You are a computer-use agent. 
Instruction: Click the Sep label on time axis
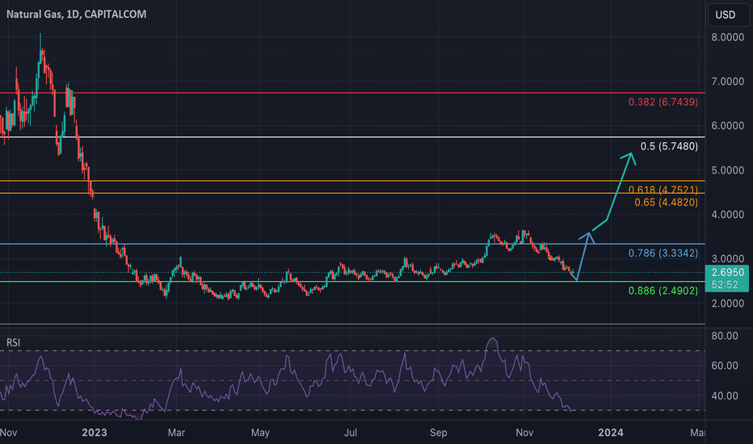pos(439,433)
